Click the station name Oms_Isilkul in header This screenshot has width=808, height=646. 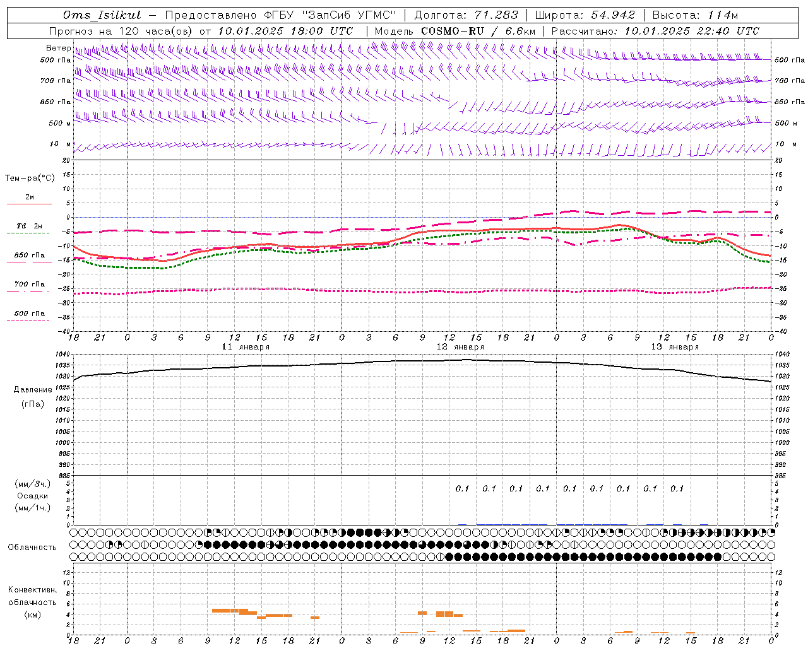pos(102,15)
